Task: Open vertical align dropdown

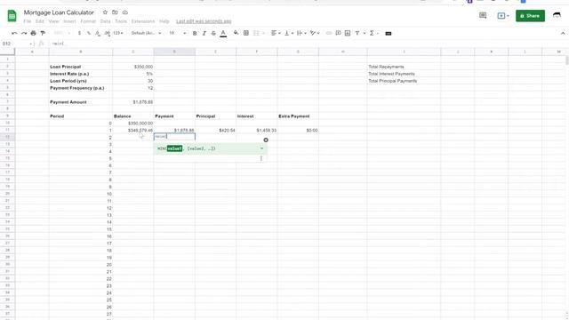Action: coord(288,33)
